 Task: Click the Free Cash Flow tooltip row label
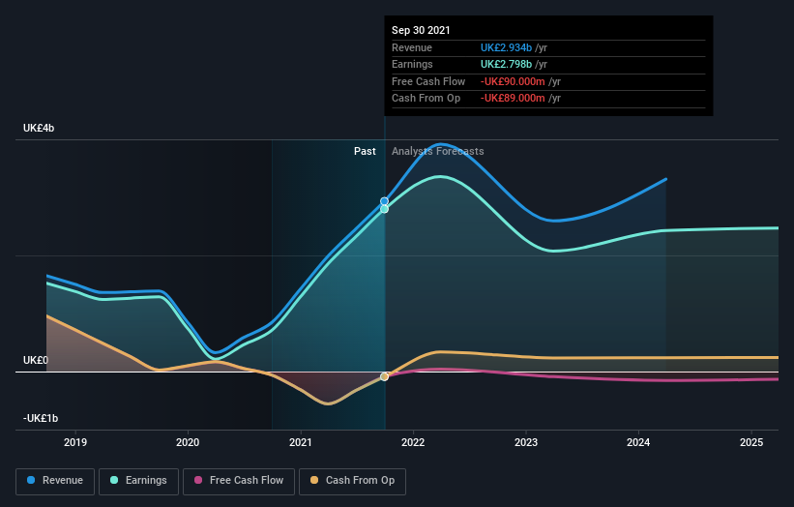(x=428, y=81)
